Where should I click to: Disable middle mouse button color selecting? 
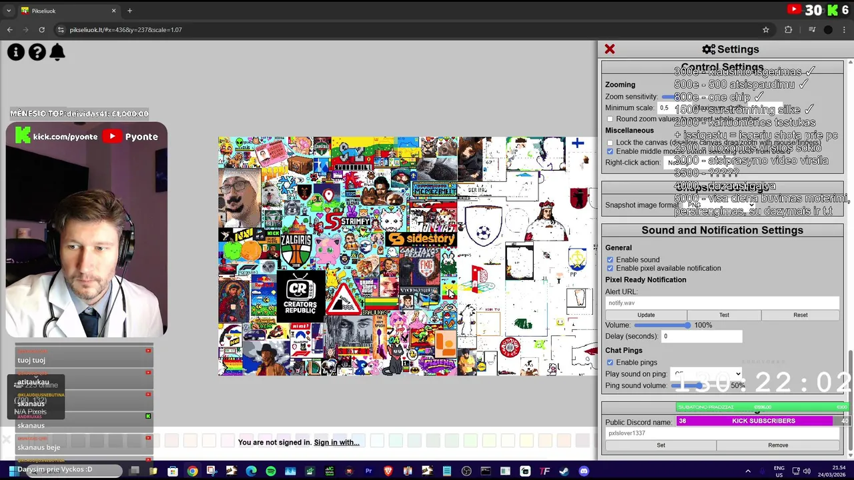coord(610,151)
